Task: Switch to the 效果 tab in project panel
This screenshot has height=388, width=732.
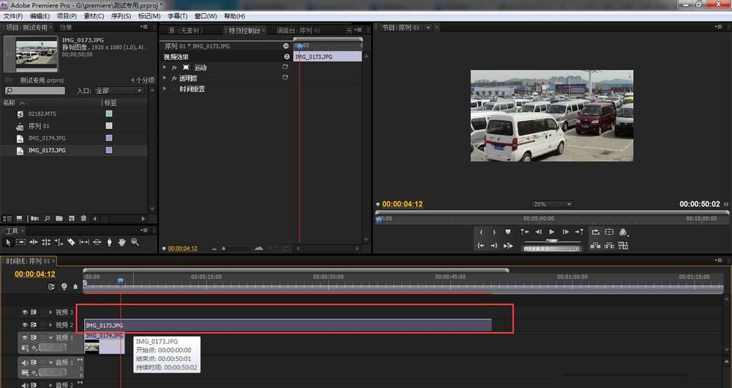Action: (x=66, y=28)
